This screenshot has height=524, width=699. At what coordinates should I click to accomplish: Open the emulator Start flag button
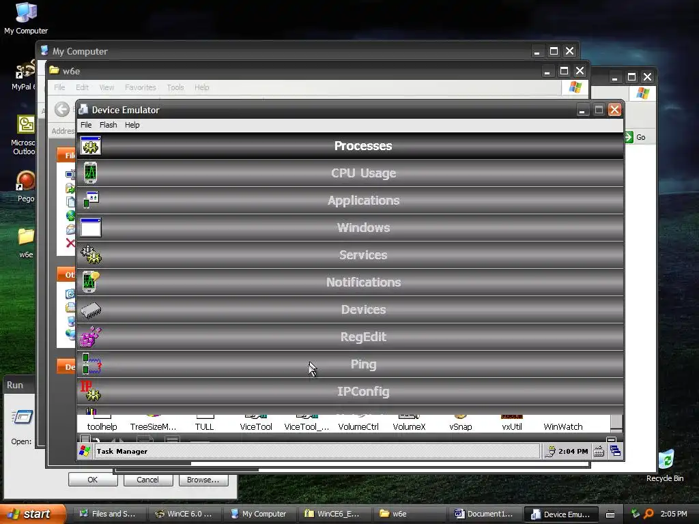pyautogui.click(x=85, y=451)
